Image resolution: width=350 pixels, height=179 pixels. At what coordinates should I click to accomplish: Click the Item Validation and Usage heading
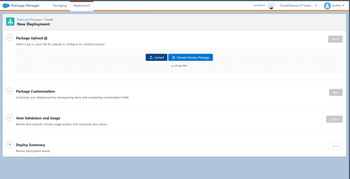[x=38, y=118]
